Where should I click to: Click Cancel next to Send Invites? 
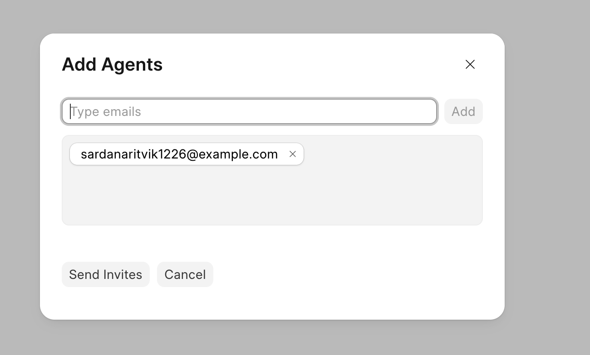tap(185, 274)
